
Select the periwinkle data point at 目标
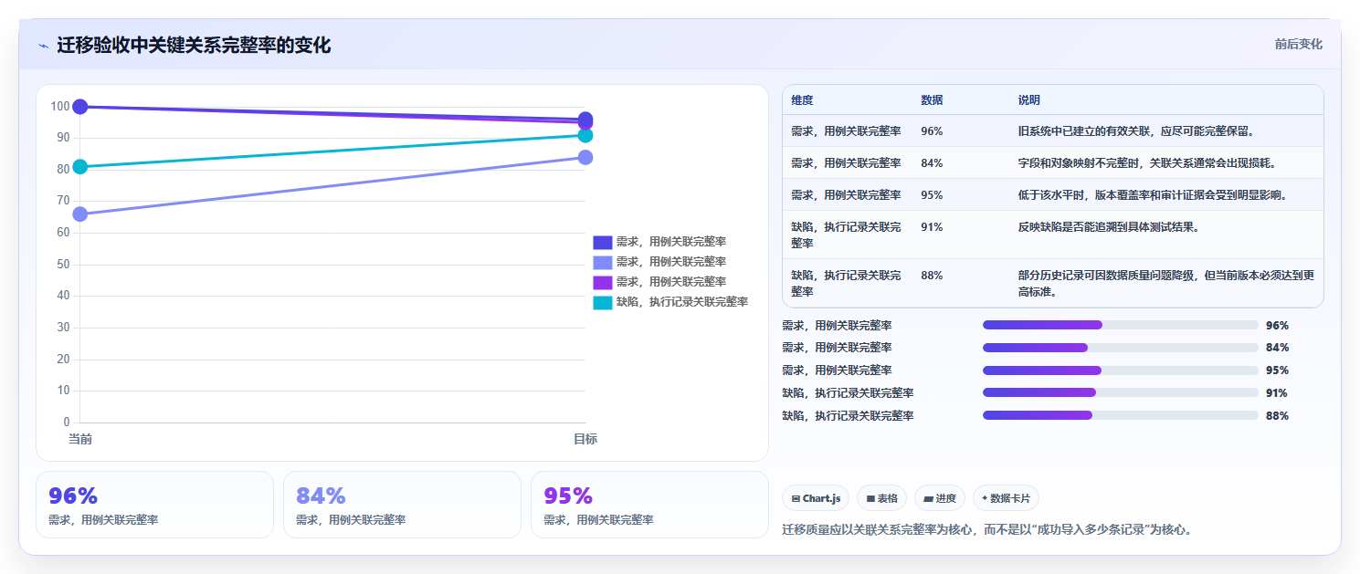[x=585, y=157]
